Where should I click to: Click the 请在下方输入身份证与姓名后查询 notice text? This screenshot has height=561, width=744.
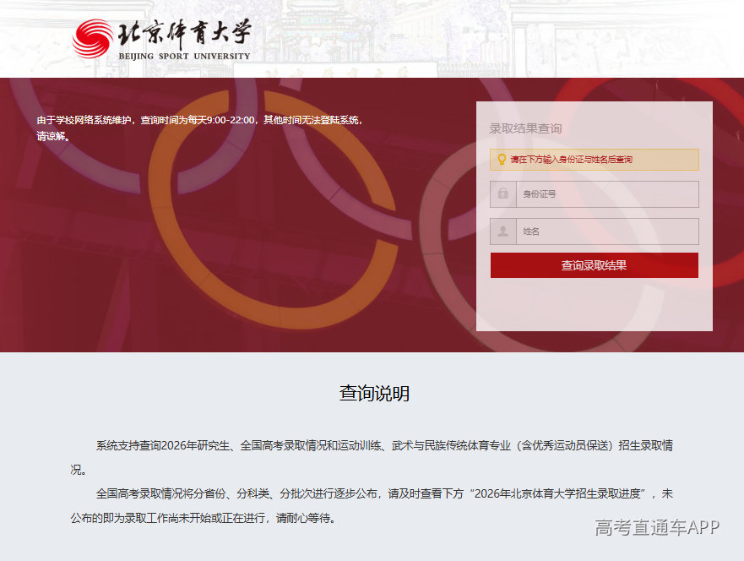coord(571,160)
